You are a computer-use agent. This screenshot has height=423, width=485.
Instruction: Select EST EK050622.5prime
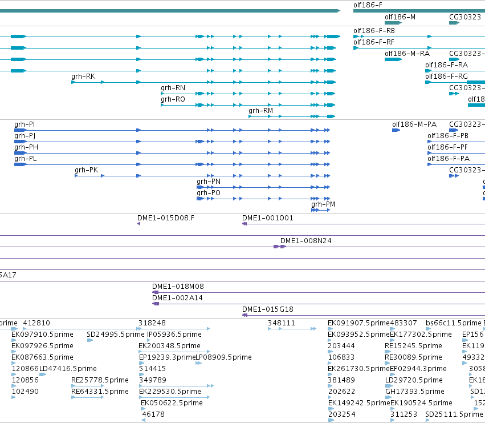point(172,403)
